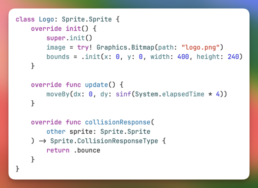Click the "class" keyword on the first line

pos(25,19)
